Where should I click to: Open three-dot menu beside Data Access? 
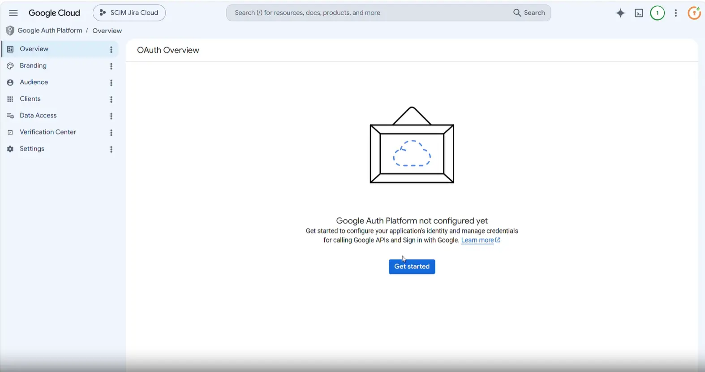(x=111, y=116)
